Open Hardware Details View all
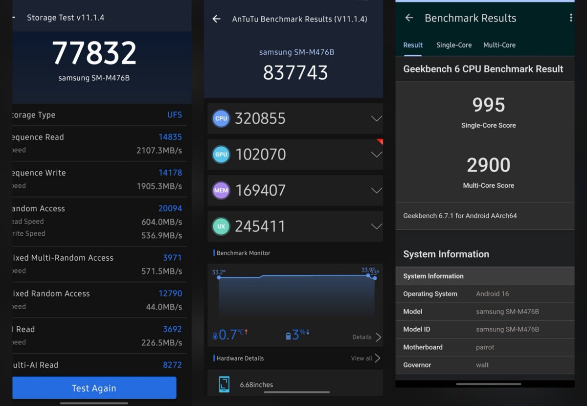 (365, 358)
